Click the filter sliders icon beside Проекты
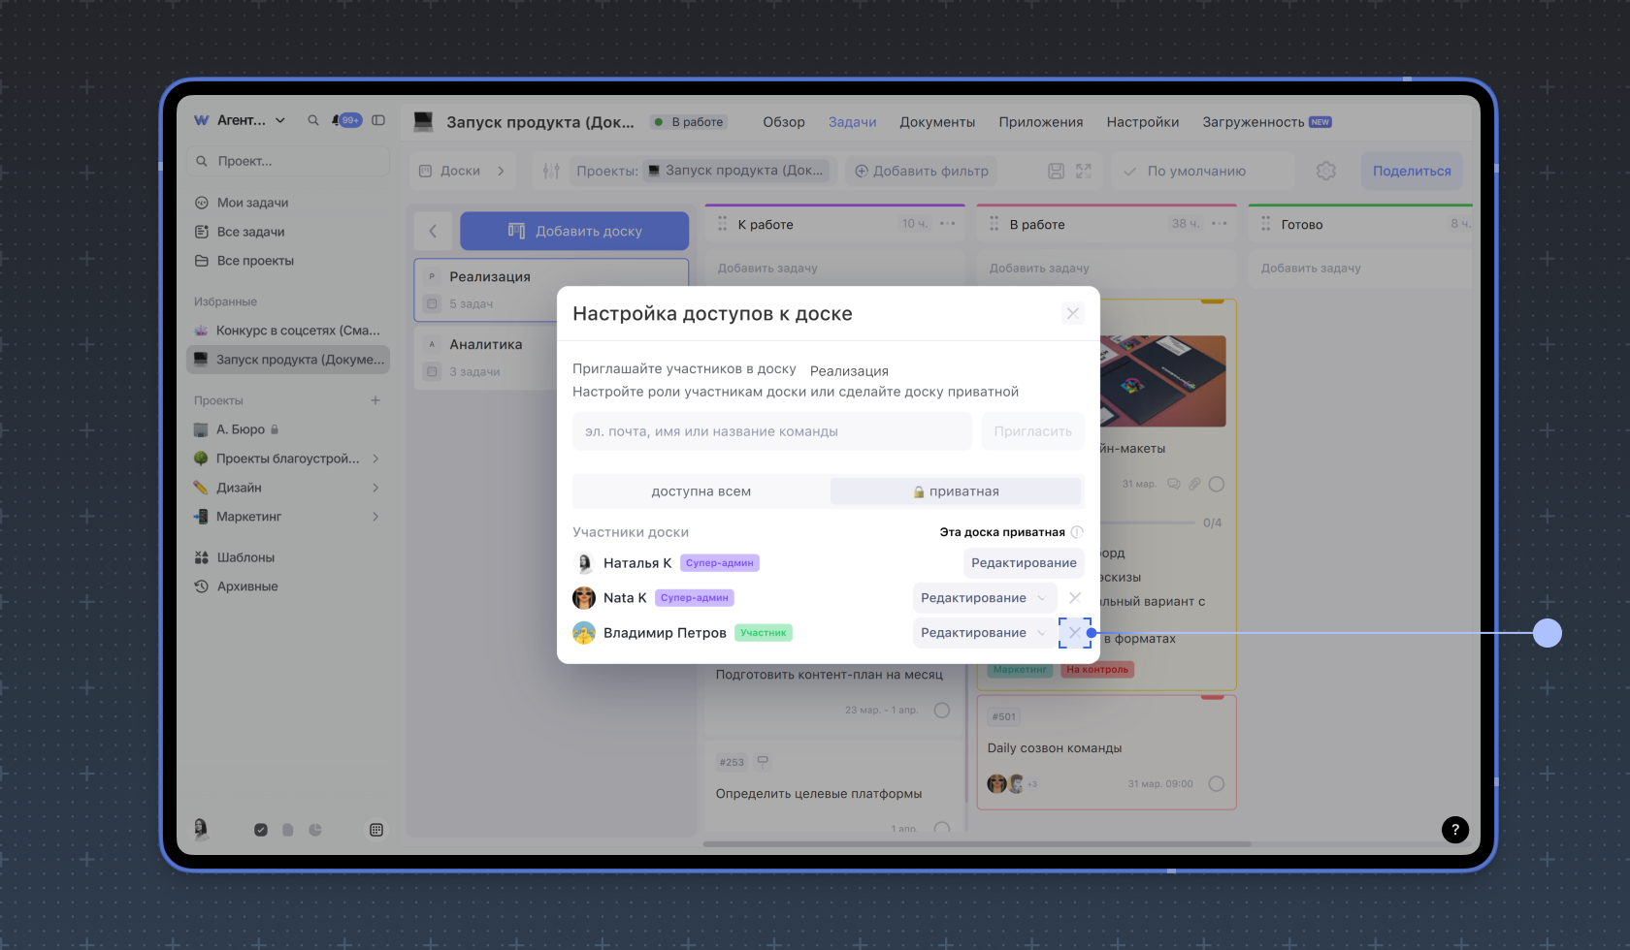This screenshot has height=950, width=1630. (x=551, y=171)
